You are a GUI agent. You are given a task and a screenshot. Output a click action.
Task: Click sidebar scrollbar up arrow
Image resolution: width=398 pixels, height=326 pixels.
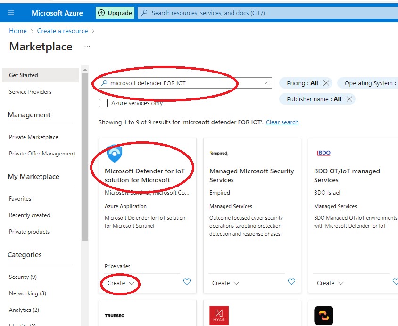(85, 69)
